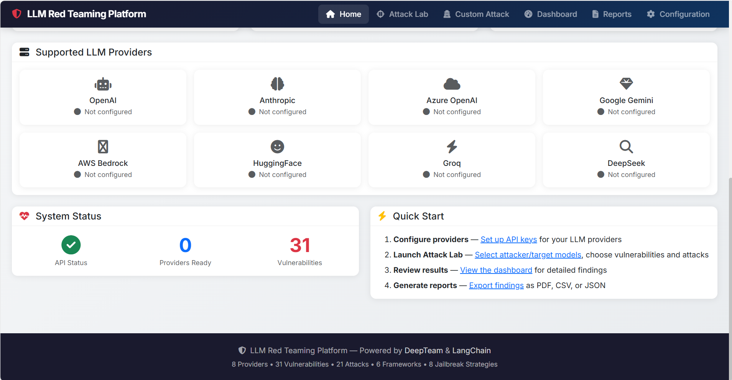Click the Google Gemini gem icon

[626, 84]
